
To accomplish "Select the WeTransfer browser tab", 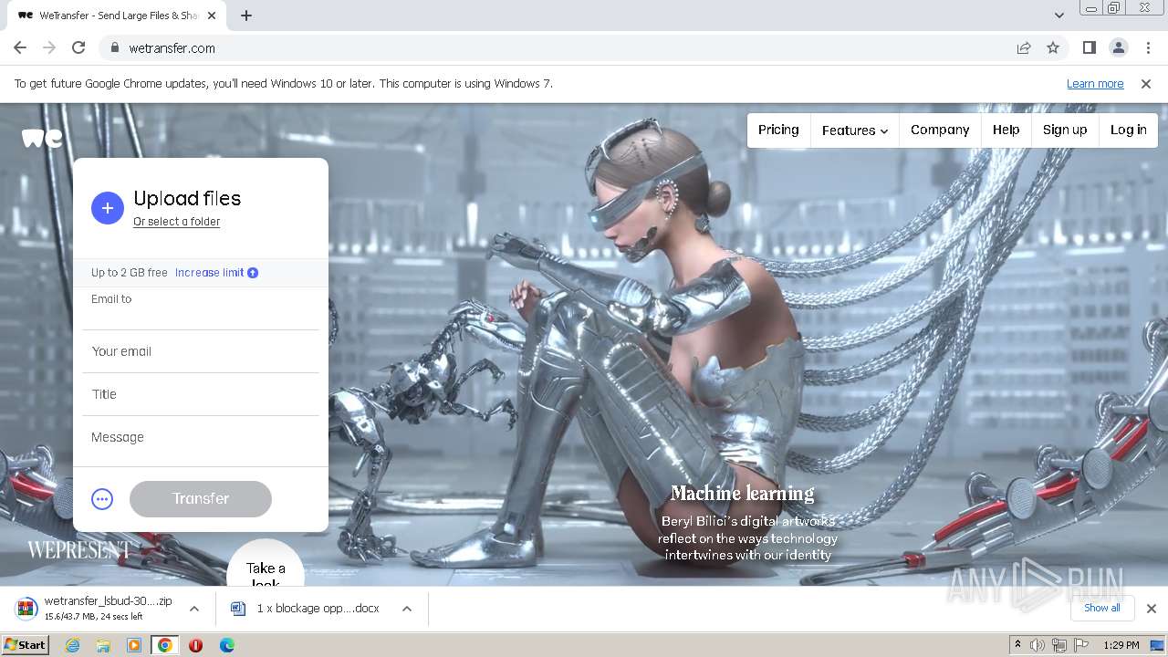I will point(117,16).
